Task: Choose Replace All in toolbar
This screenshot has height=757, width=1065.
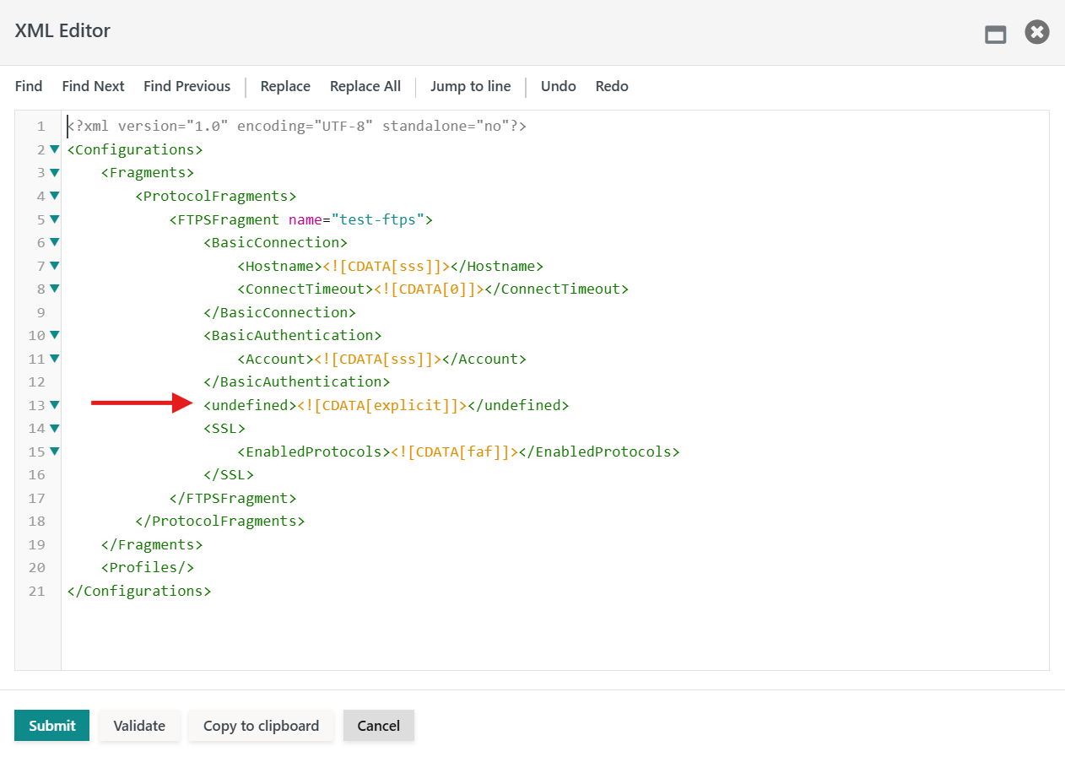Action: [365, 86]
